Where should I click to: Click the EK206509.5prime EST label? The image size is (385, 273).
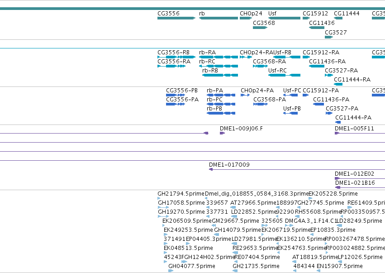point(187,221)
